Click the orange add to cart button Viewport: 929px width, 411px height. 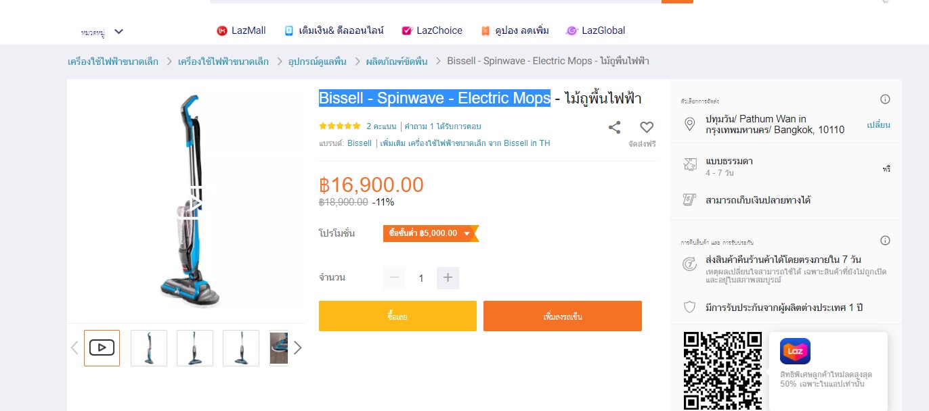(562, 316)
